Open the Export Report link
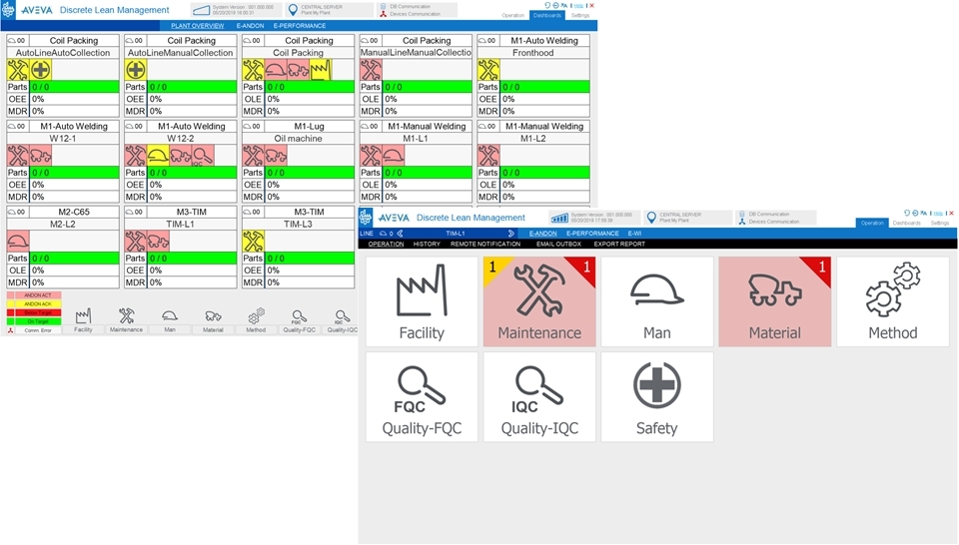Image resolution: width=959 pixels, height=545 pixels. (x=619, y=245)
